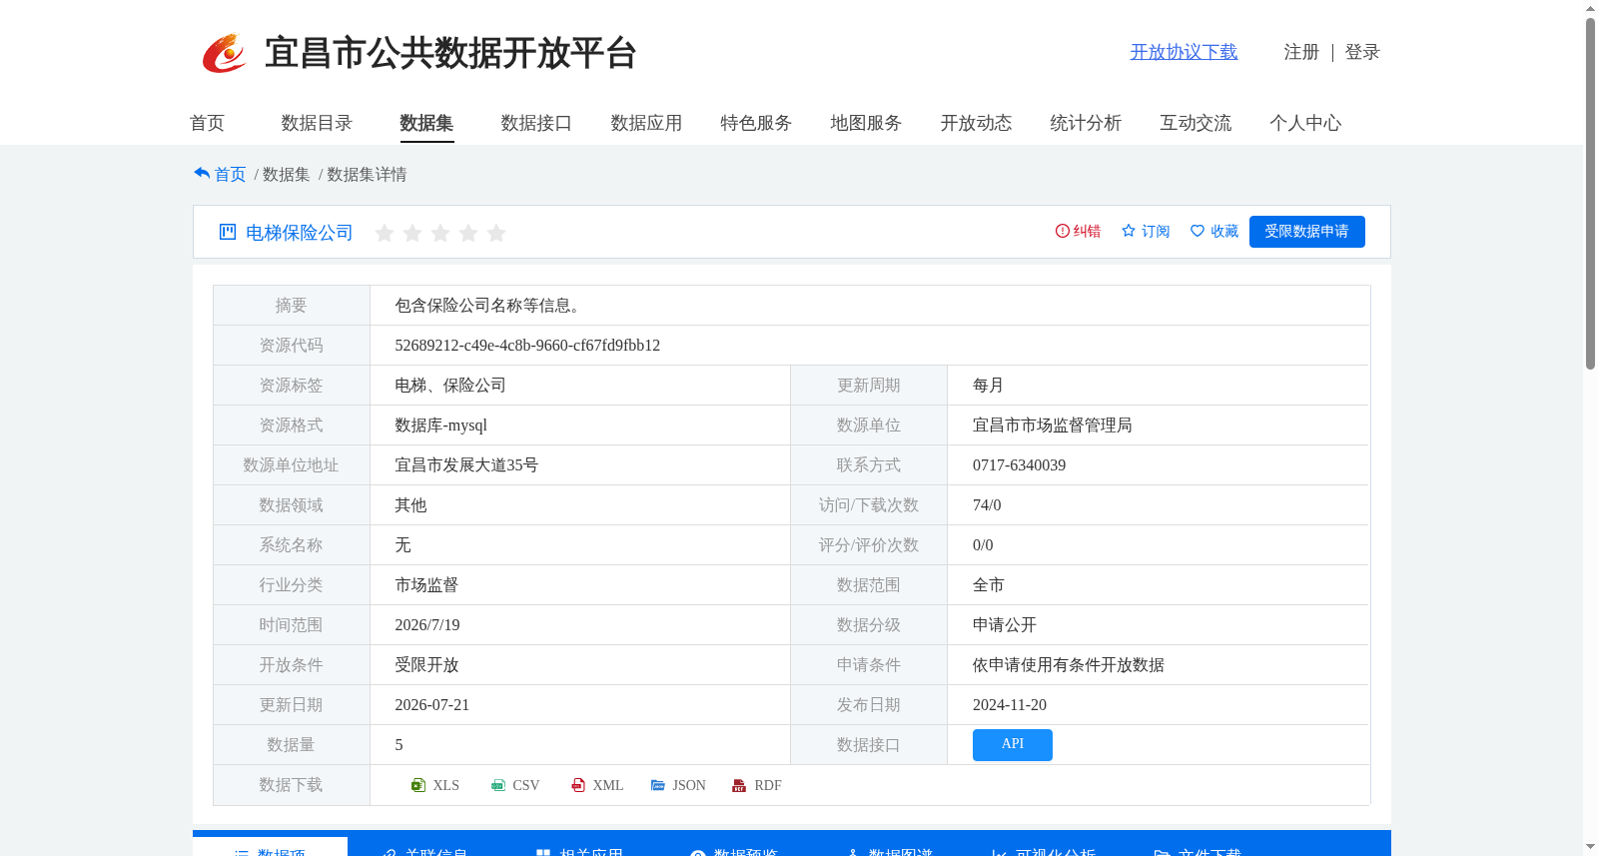Screen dimensions: 1598x856
Task: Click the 申请公开 value
Action: [1004, 625]
